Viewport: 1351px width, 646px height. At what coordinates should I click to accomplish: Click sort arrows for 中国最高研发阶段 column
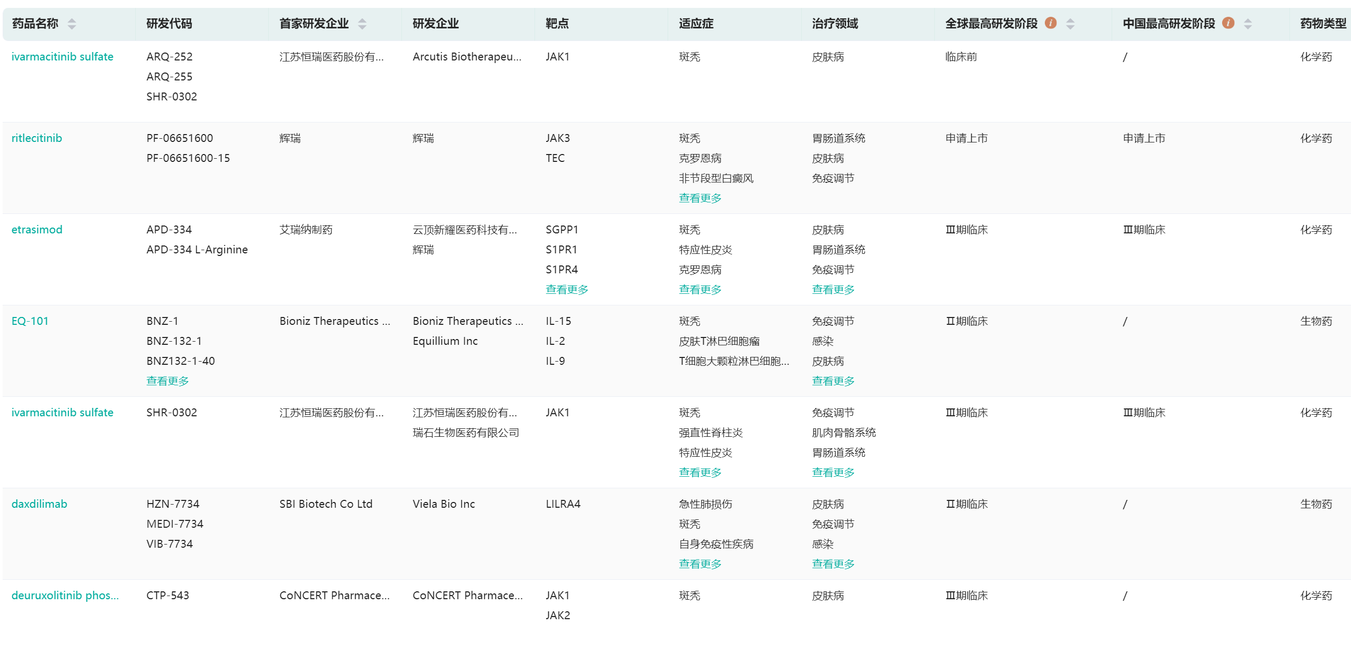coord(1247,24)
